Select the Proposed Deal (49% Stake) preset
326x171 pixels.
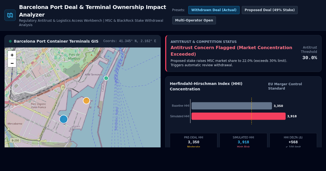point(269,10)
